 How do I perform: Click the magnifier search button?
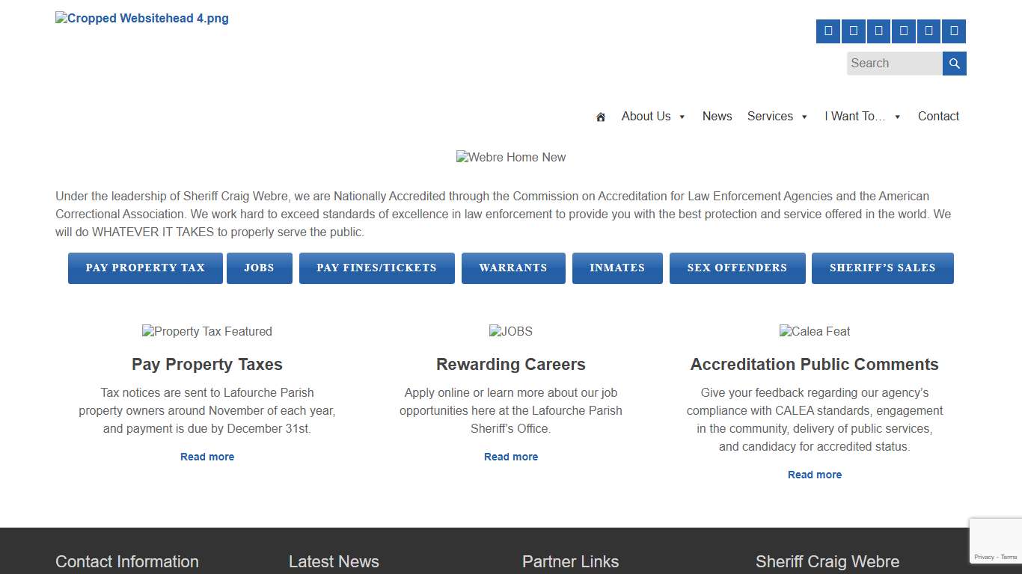click(954, 64)
